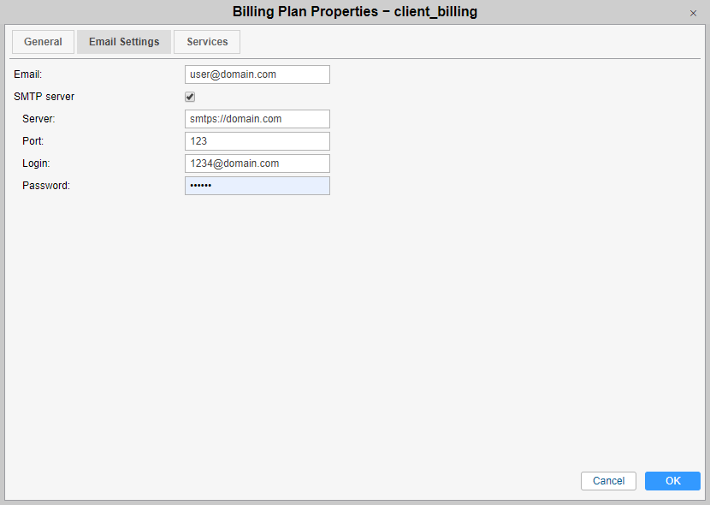Open the Services tab
Viewport: 710px width, 505px height.
[x=207, y=42]
